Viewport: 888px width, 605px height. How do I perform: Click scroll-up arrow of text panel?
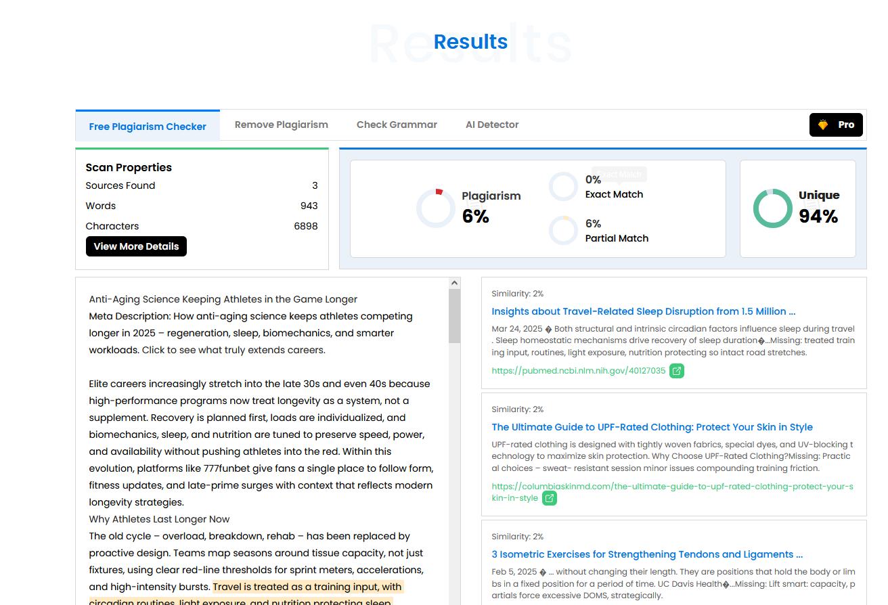(x=455, y=283)
